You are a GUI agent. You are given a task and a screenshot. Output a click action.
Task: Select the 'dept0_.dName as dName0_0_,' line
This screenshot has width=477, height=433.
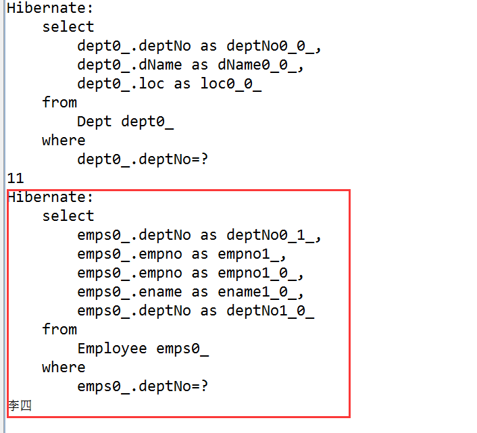(191, 65)
